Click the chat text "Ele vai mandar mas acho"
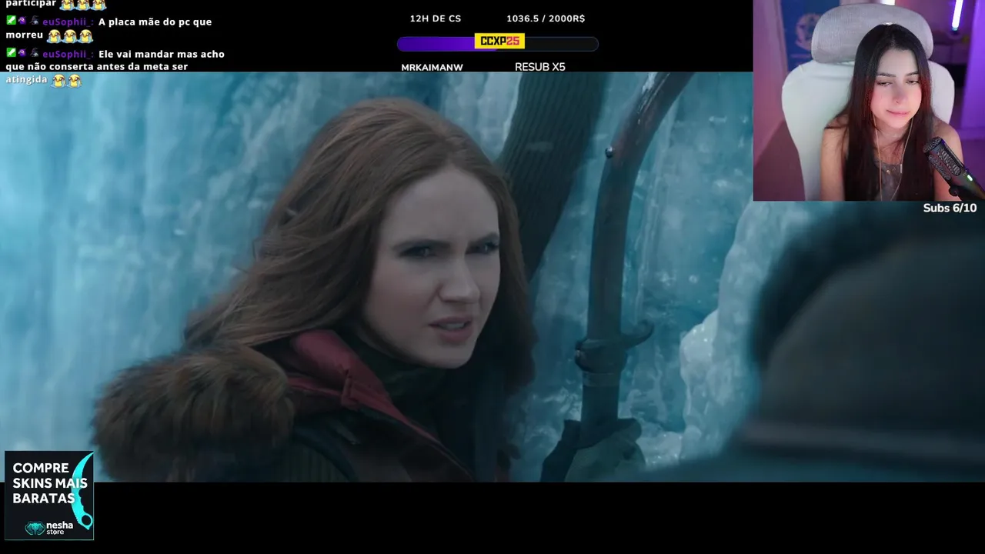The width and height of the screenshot is (985, 554). 162,54
